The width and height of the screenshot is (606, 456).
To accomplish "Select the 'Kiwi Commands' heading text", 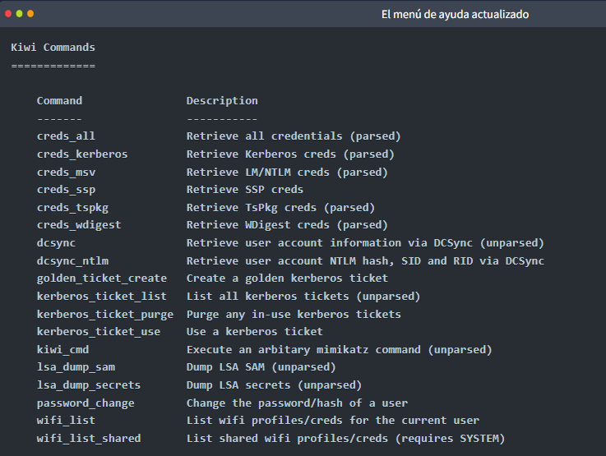I will 53,47.
